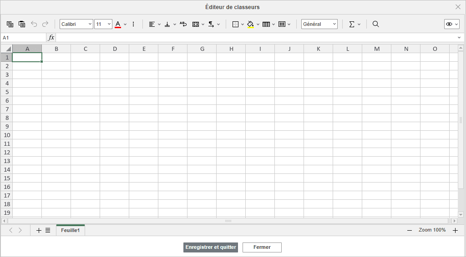Viewport: 466px width, 257px height.
Task: Click the horizontal scrollbar left arrow
Action: (x=4, y=221)
